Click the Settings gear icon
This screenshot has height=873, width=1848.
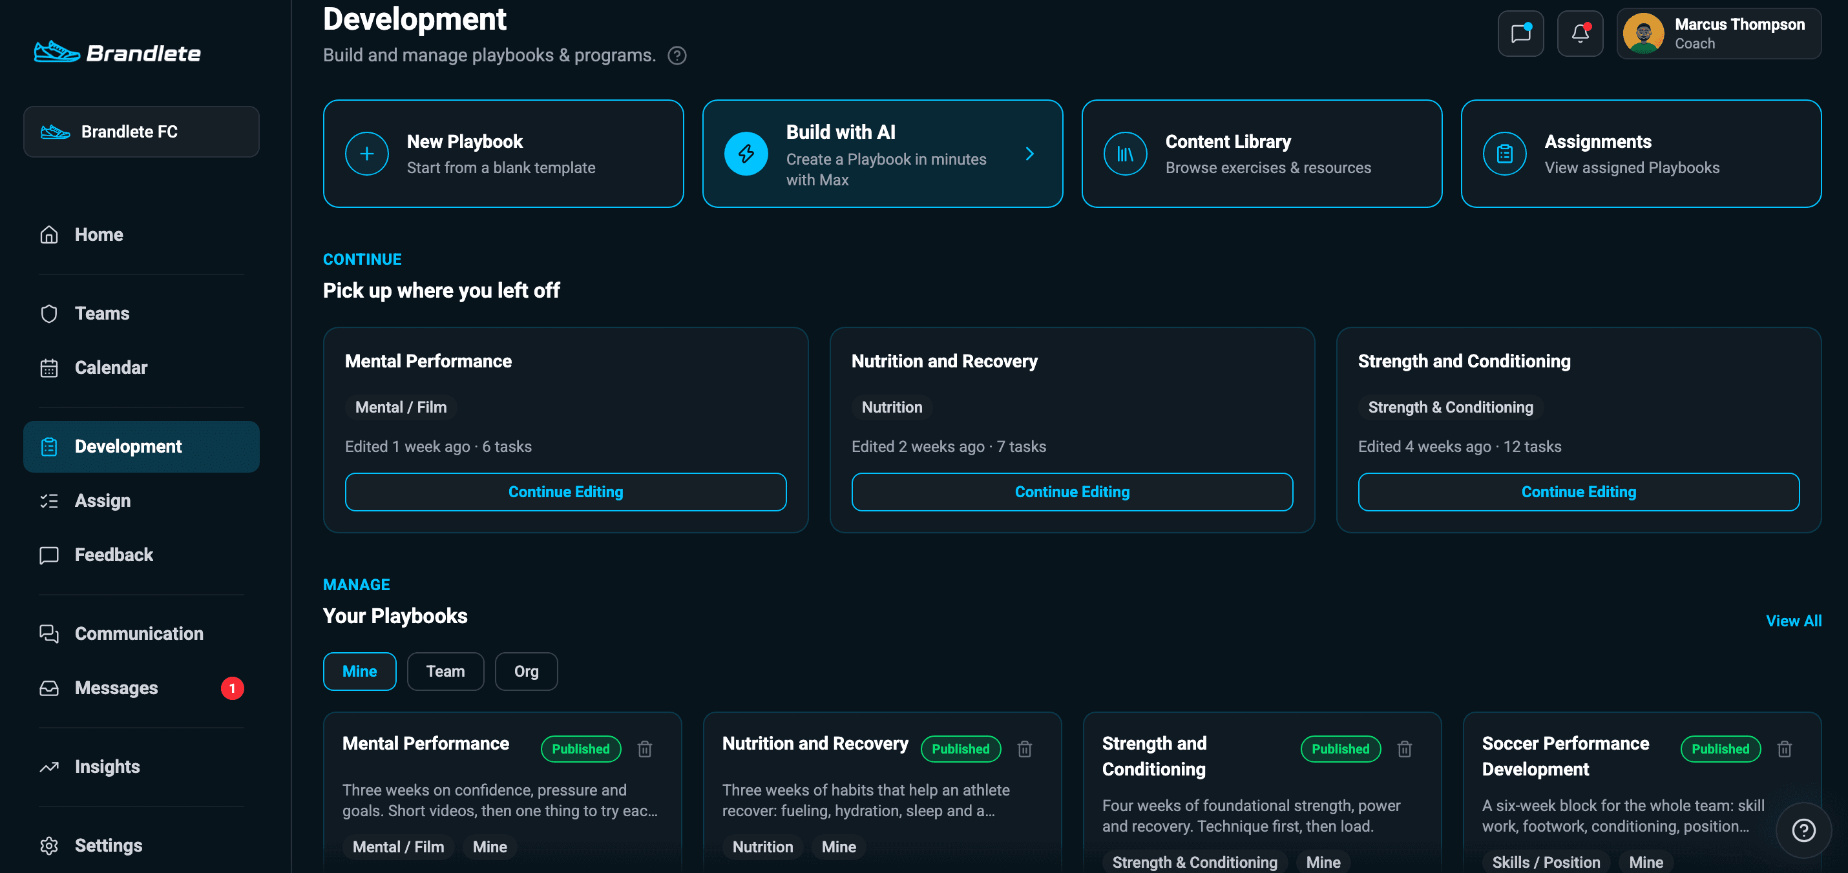(x=48, y=846)
